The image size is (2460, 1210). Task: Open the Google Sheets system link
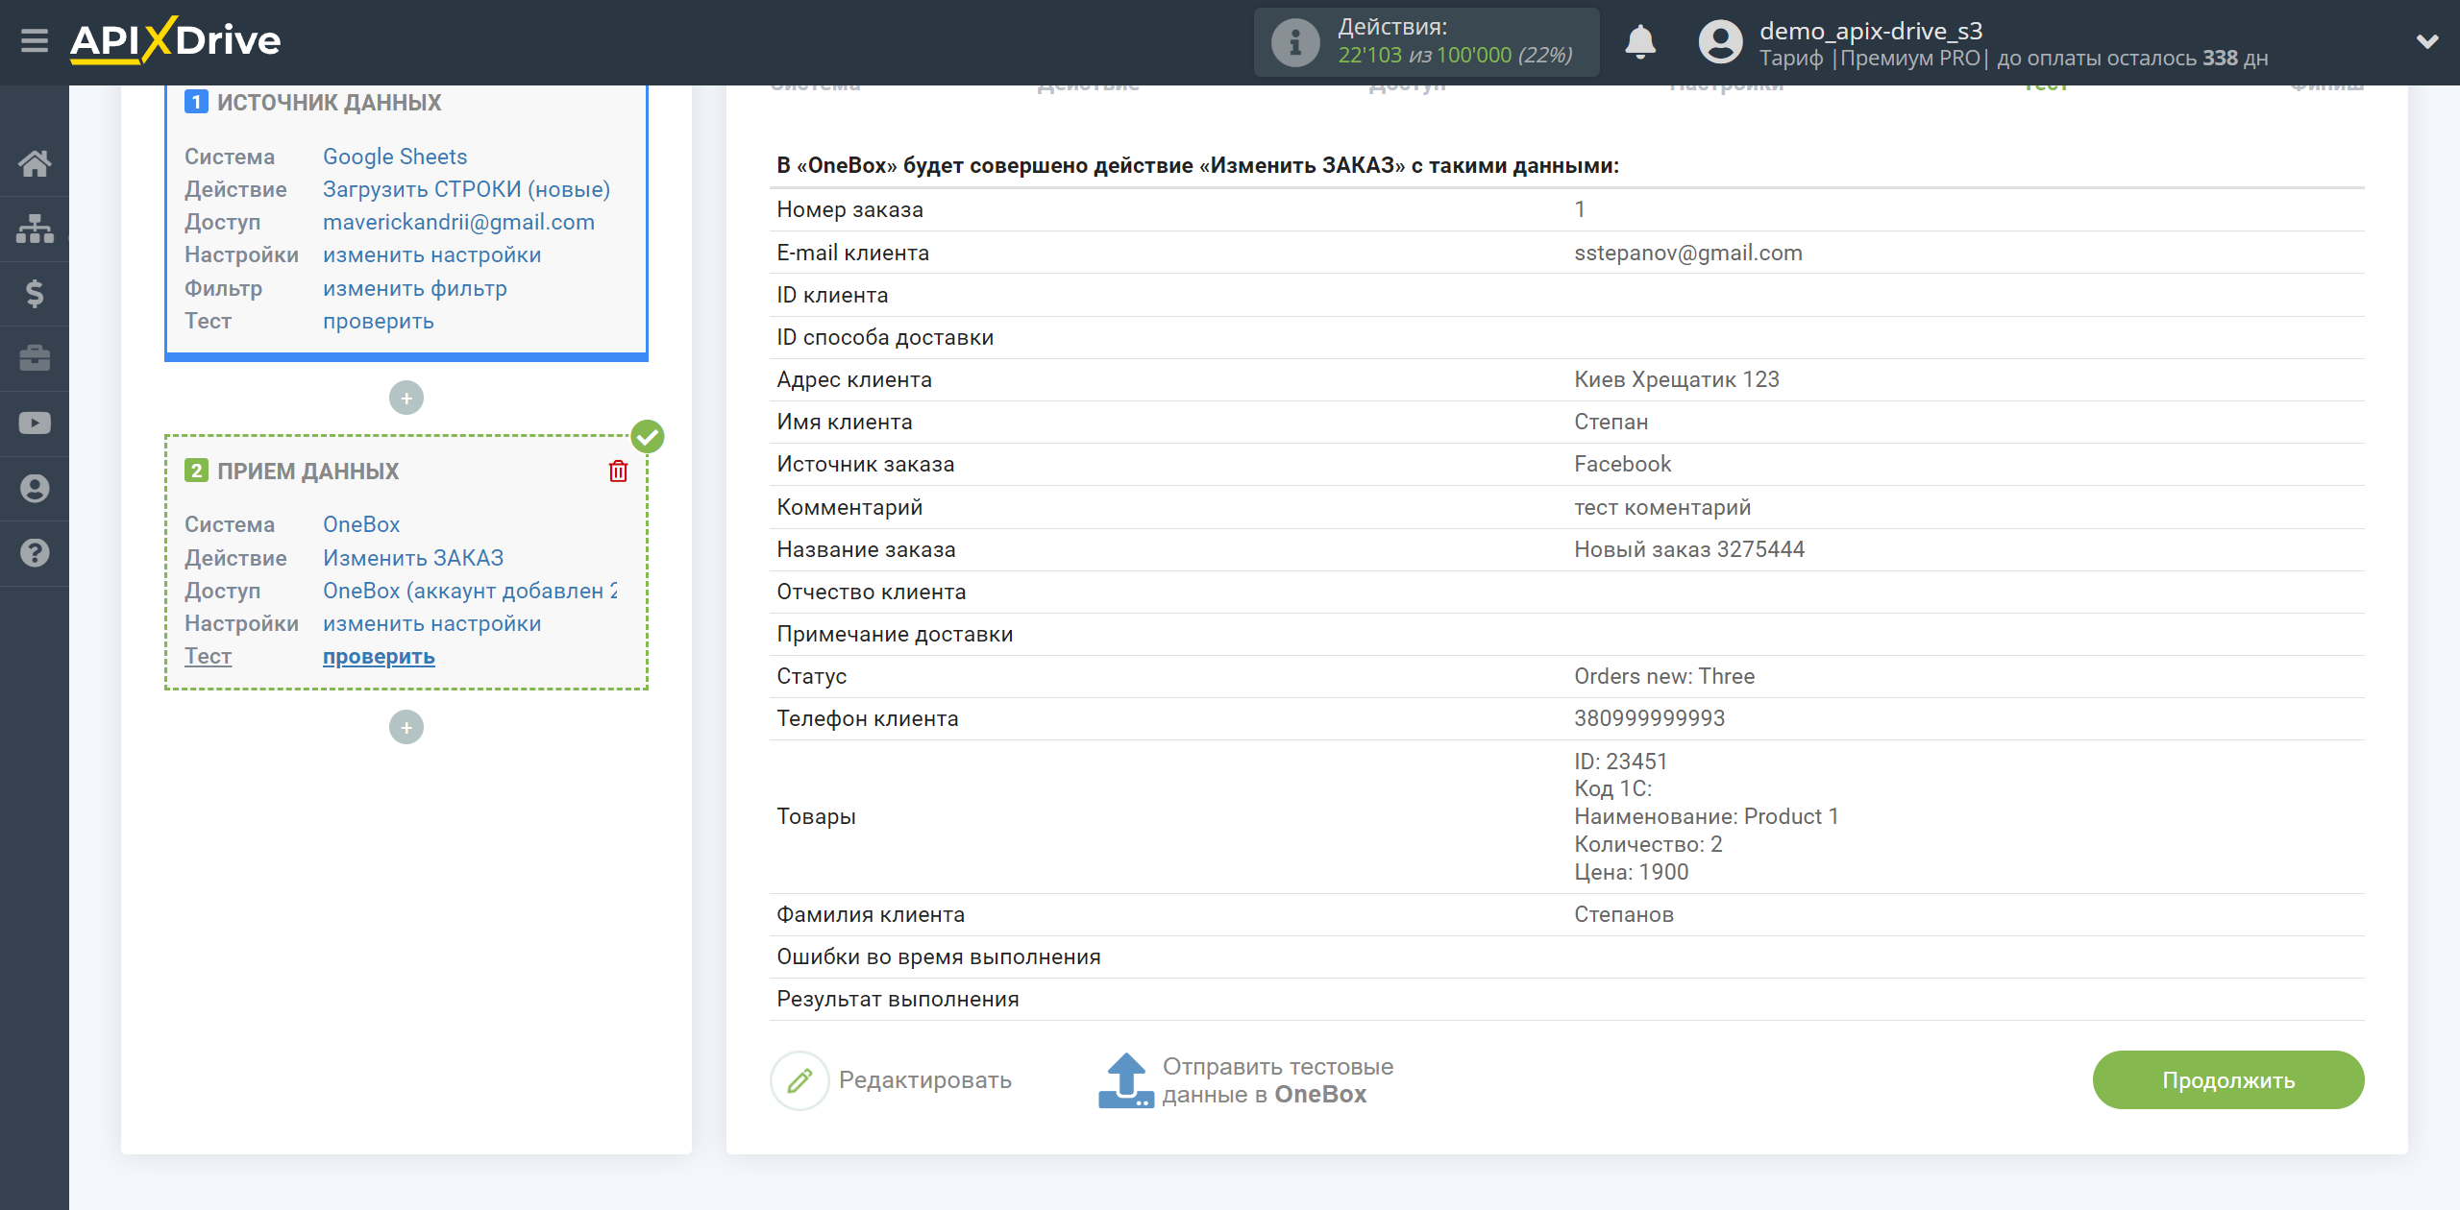395,157
